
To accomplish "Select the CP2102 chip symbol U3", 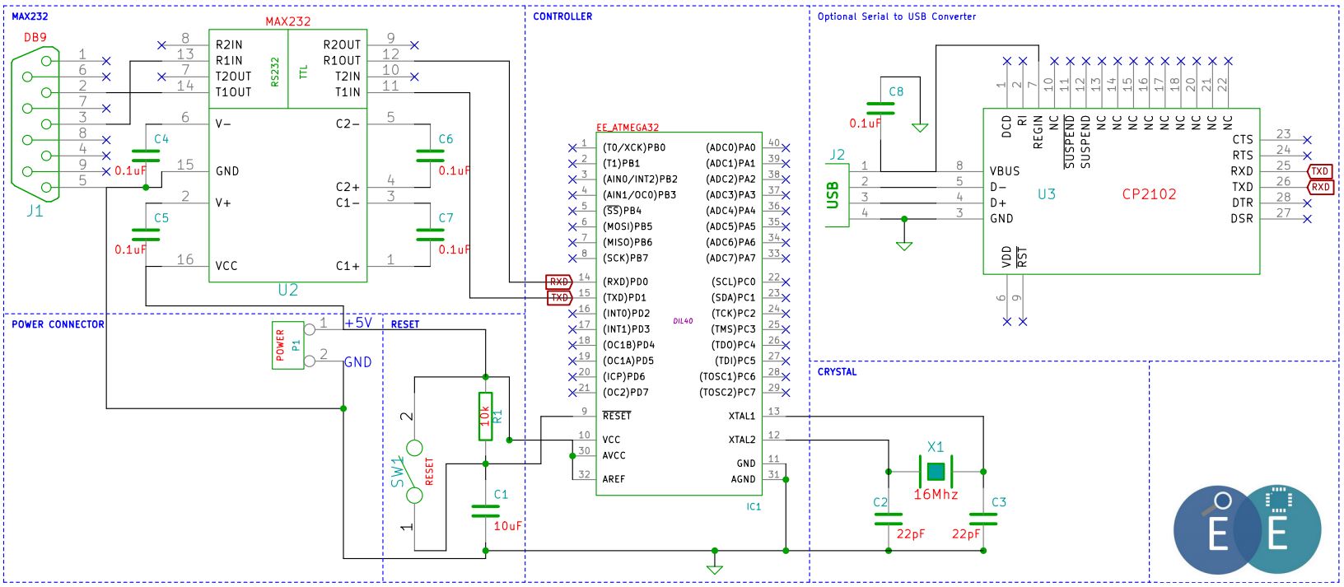I will click(1121, 191).
